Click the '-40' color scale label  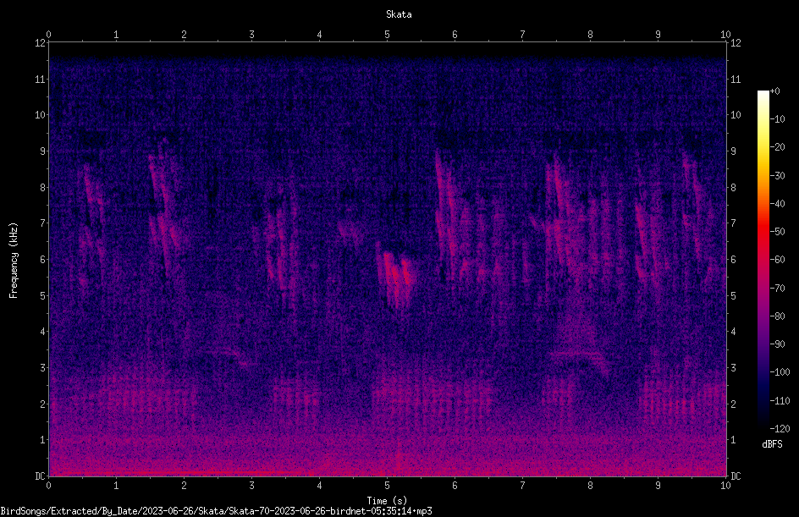(x=777, y=204)
